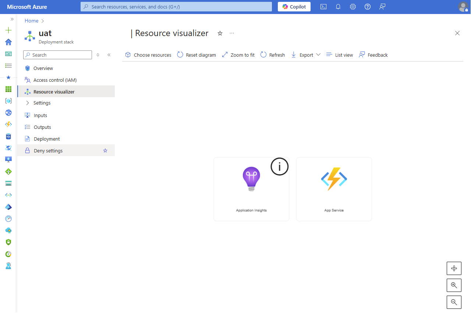Open Advisor cloud icon in left rail

[8, 230]
